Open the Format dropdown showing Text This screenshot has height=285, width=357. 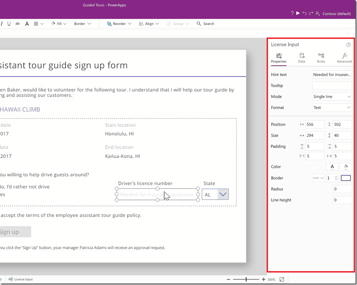coord(332,108)
